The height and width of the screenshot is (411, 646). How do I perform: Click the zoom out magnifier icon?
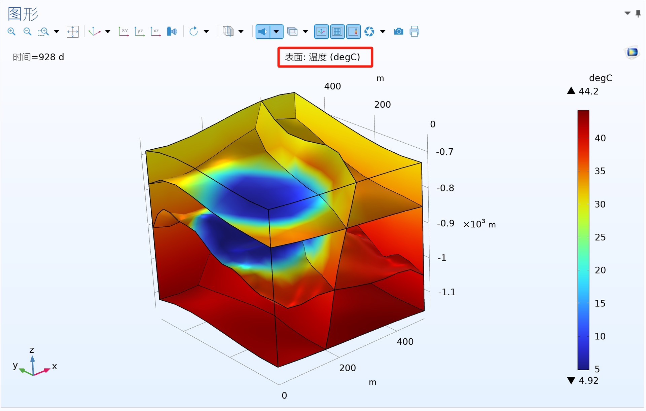click(x=27, y=32)
